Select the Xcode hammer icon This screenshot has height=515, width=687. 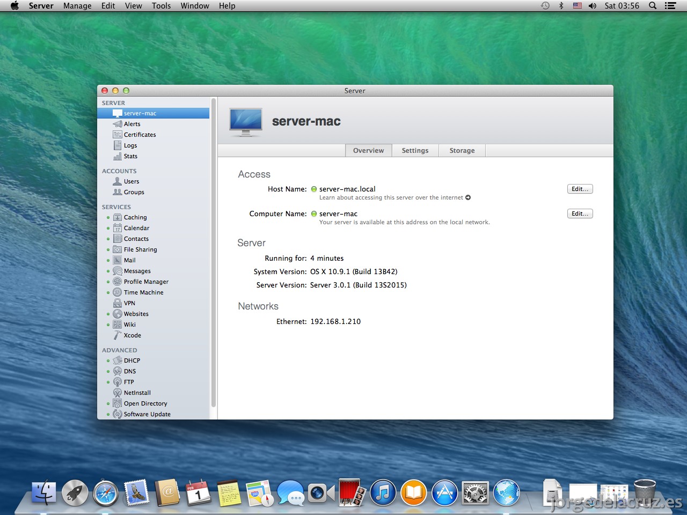point(118,335)
